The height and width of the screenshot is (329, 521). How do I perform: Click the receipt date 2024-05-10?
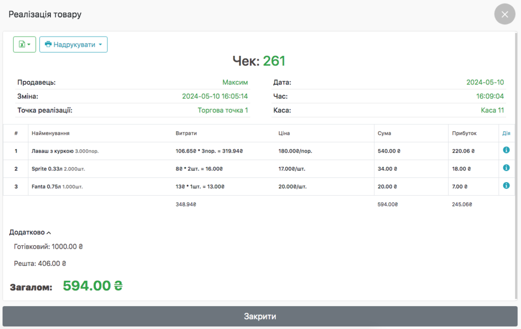pos(485,82)
